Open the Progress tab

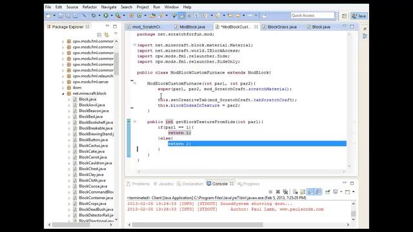pos(248,184)
